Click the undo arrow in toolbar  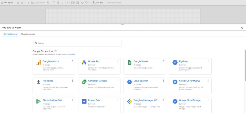click(18, 3)
